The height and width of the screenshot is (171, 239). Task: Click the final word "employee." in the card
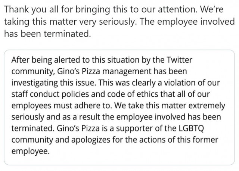tap(31, 151)
